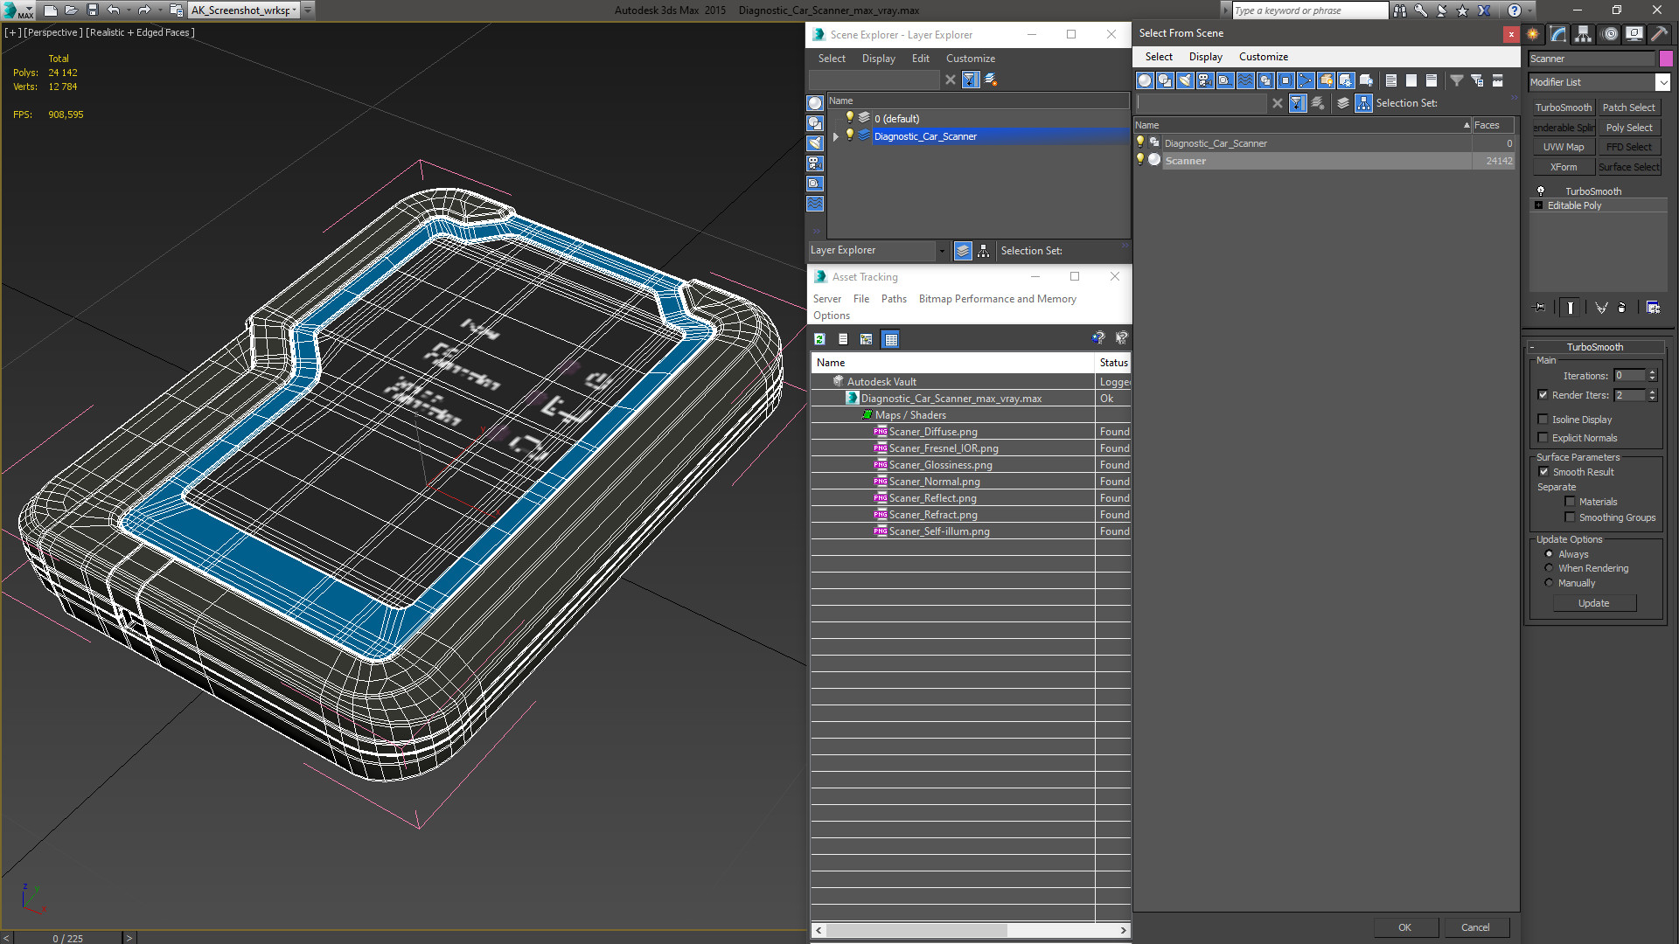The width and height of the screenshot is (1679, 944).
Task: Expand the Editable Poly stack entry
Action: [x=1539, y=205]
